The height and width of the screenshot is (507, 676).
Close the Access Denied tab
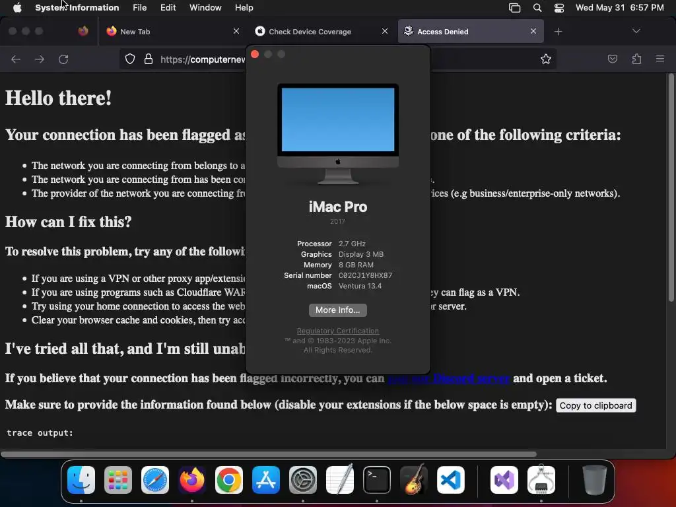533,31
